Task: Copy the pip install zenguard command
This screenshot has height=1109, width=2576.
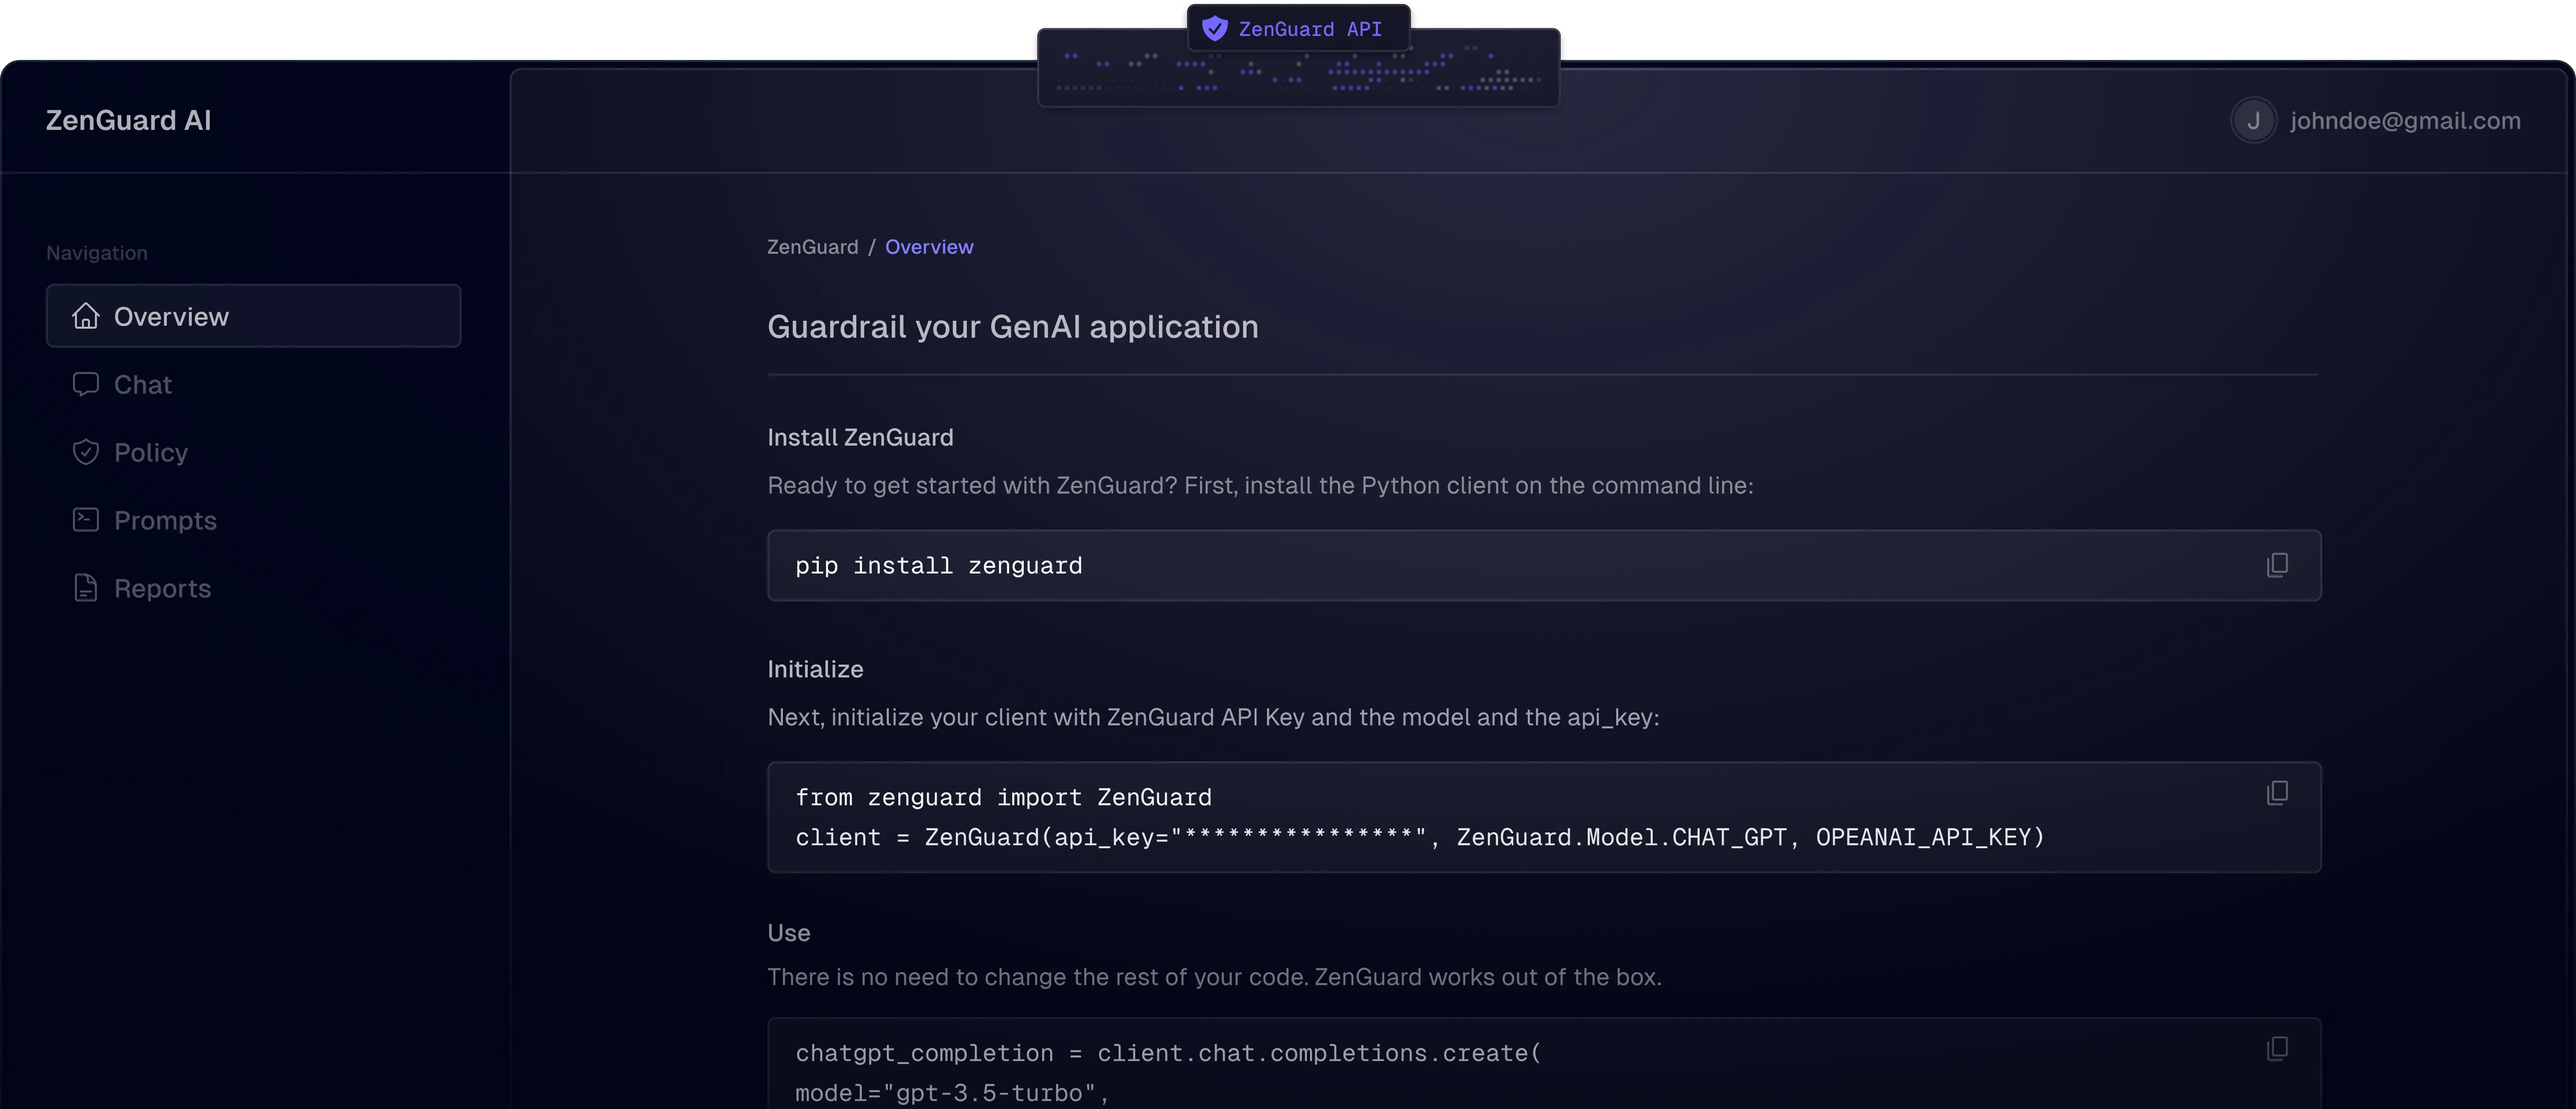Action: (x=2277, y=565)
